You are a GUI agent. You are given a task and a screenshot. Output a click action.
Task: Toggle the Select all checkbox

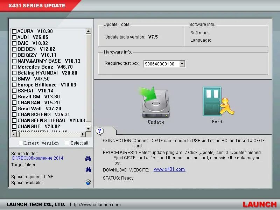[67, 143]
